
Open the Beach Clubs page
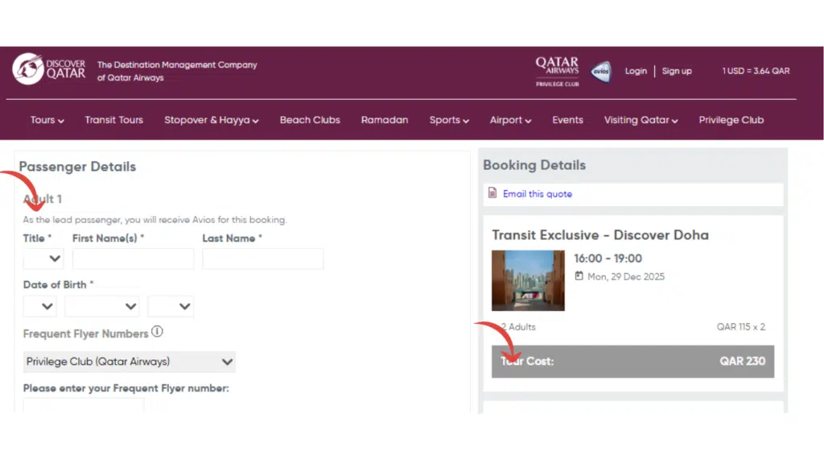[310, 120]
